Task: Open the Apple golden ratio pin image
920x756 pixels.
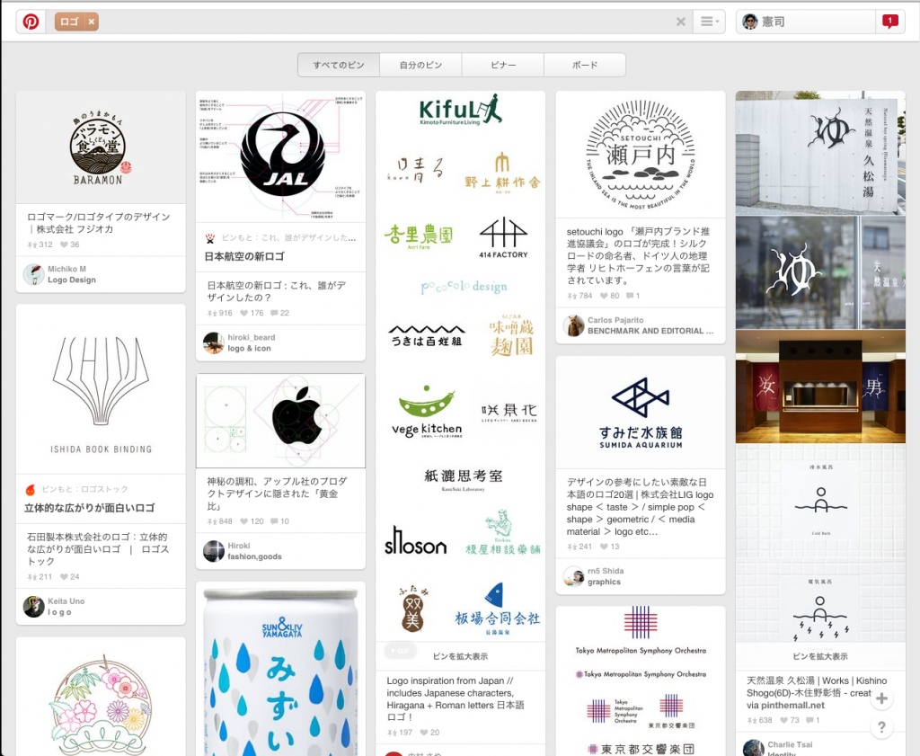Action: (280, 421)
